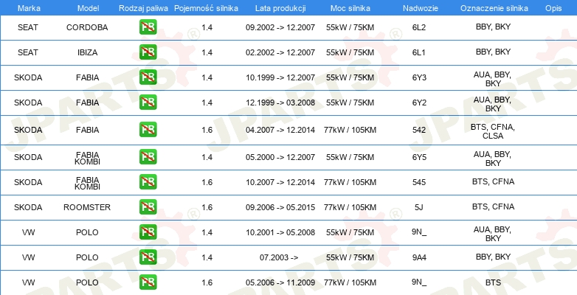Image resolution: width=577 pixels, height=295 pixels.
Task: Click the Nadwozie column header
Action: [x=419, y=8]
